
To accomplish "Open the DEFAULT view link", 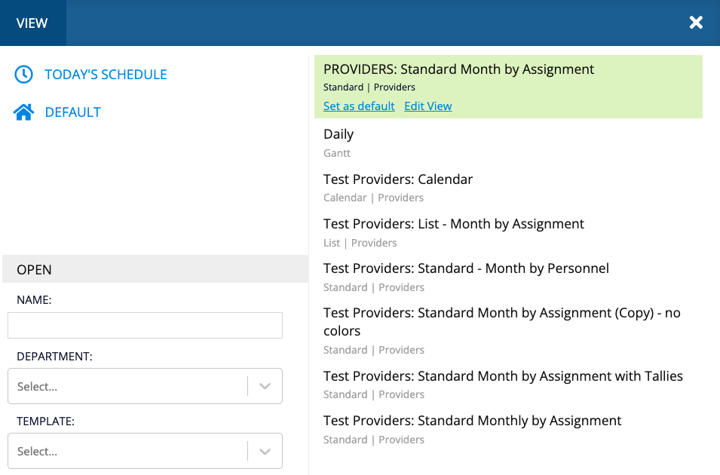I will 72,112.
